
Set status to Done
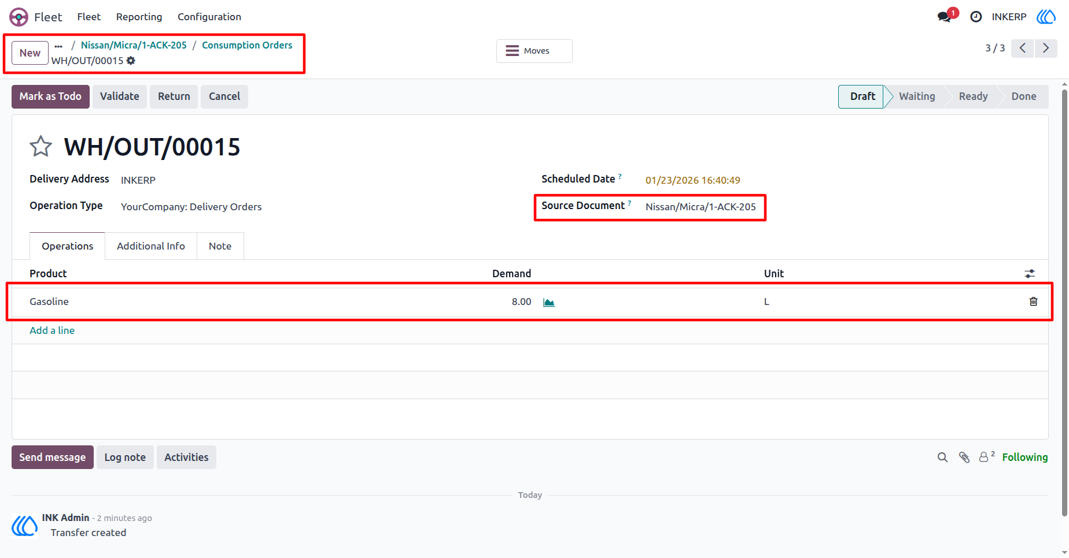(x=1024, y=96)
